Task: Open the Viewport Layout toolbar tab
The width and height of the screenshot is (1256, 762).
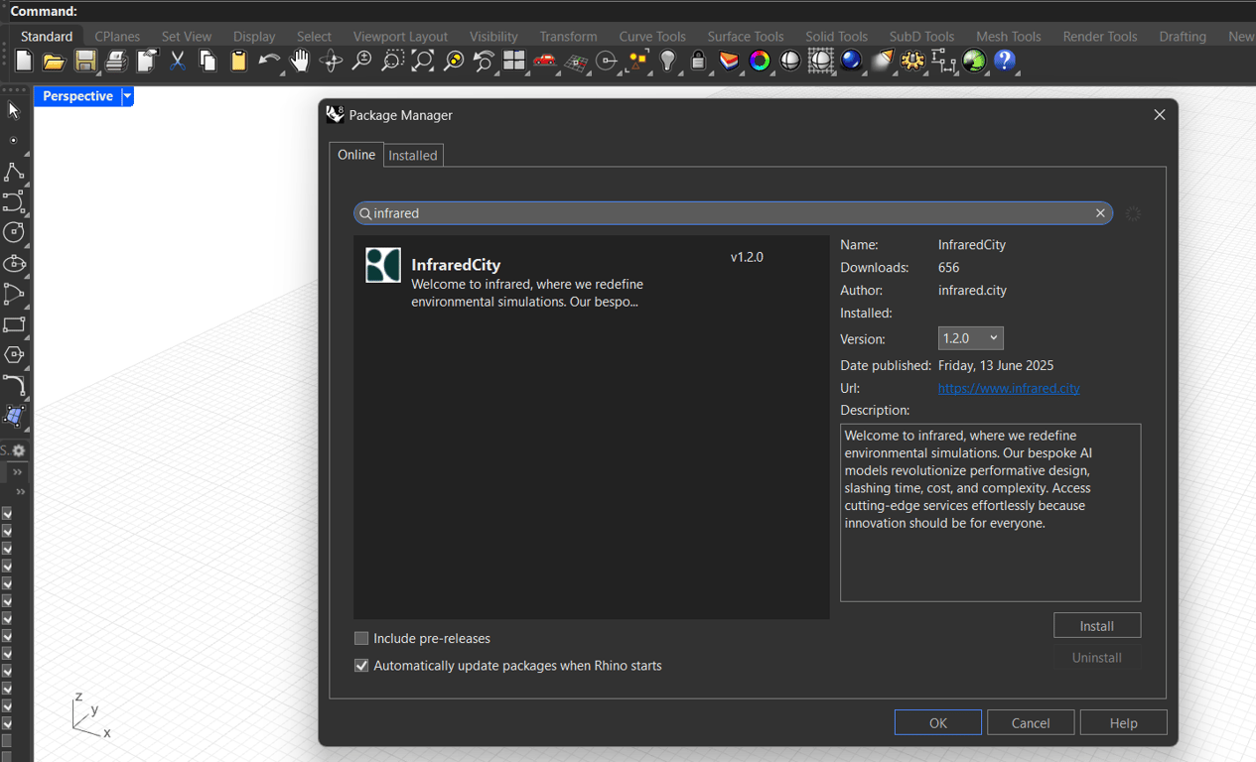Action: (x=400, y=37)
